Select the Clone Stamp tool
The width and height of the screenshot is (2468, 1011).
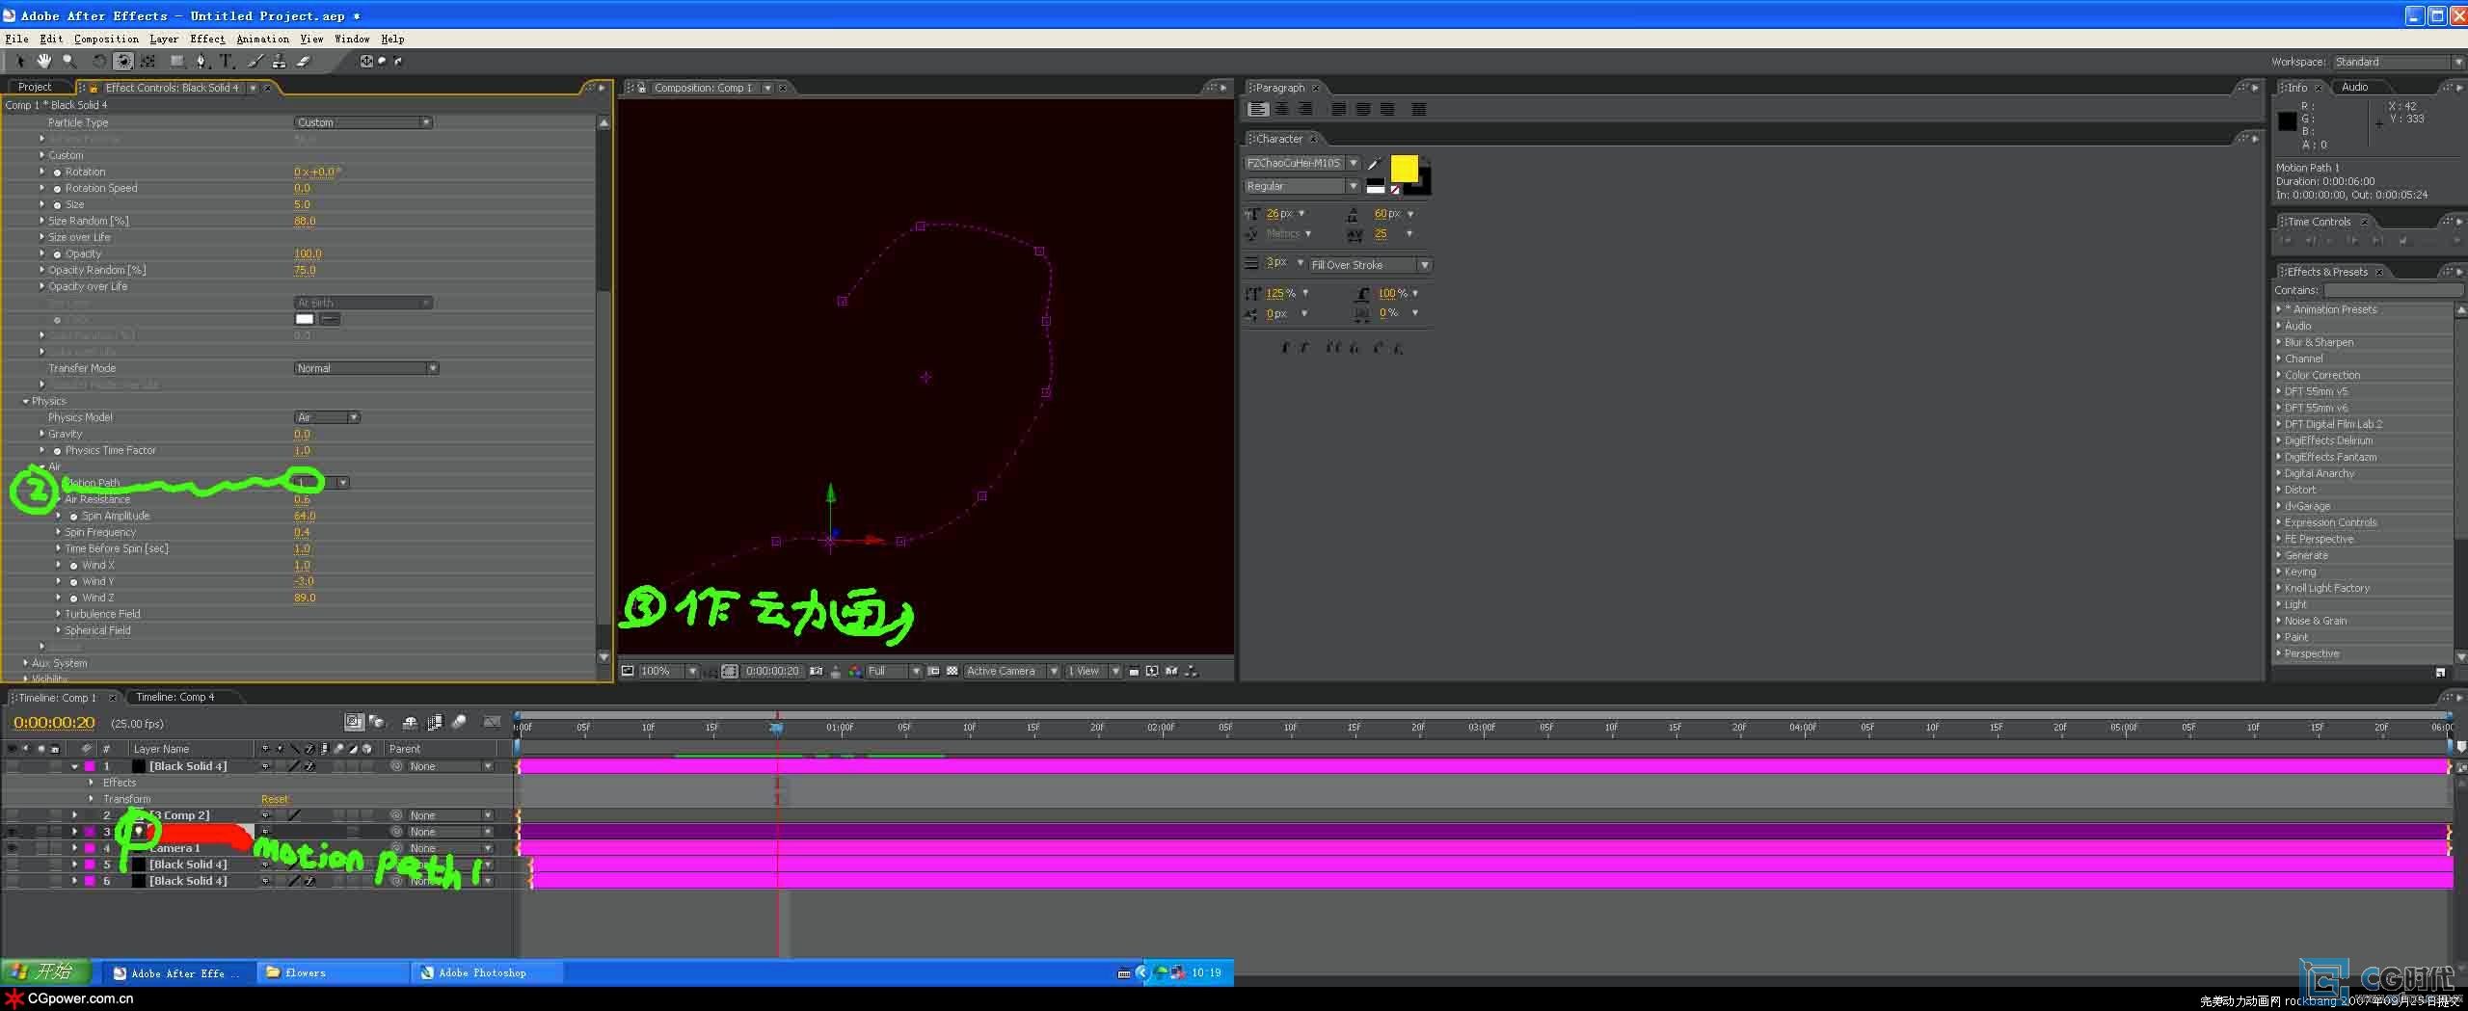(x=279, y=61)
